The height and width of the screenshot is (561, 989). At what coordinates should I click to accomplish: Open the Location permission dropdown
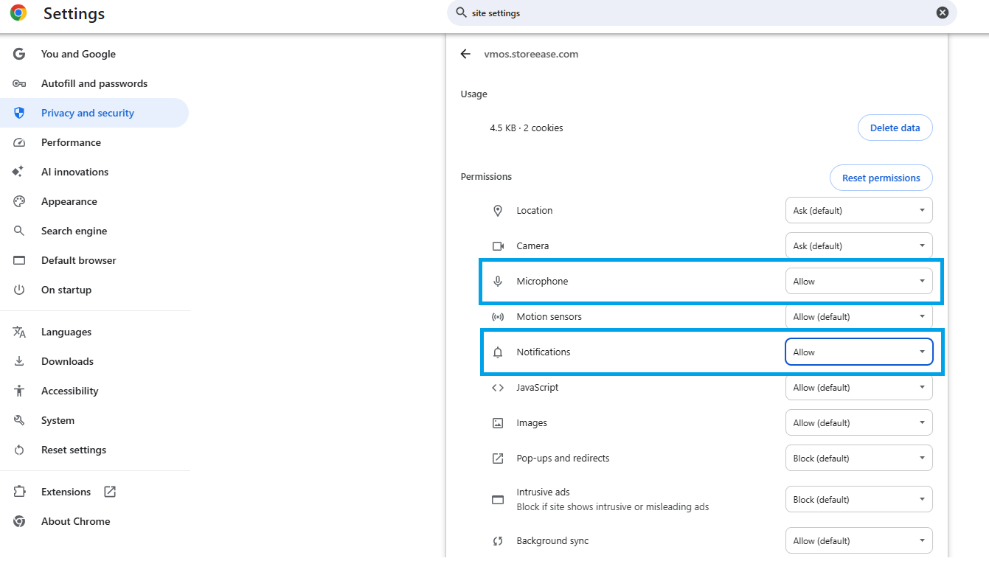click(x=858, y=210)
